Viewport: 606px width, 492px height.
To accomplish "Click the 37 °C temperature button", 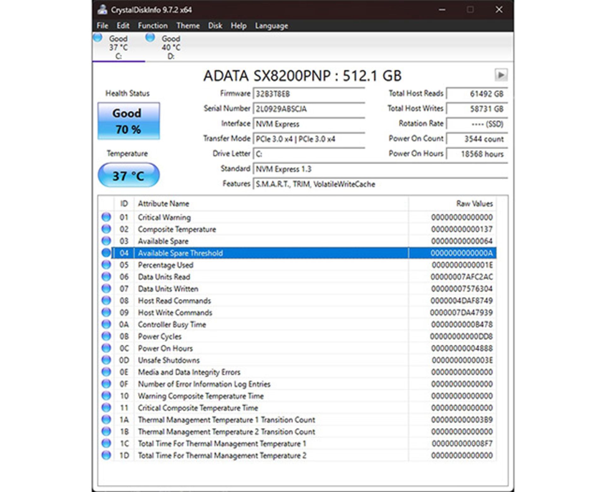I will pos(128,175).
